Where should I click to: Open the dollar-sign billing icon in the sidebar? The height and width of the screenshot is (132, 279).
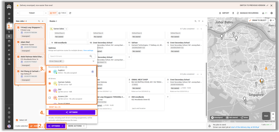tap(9, 32)
